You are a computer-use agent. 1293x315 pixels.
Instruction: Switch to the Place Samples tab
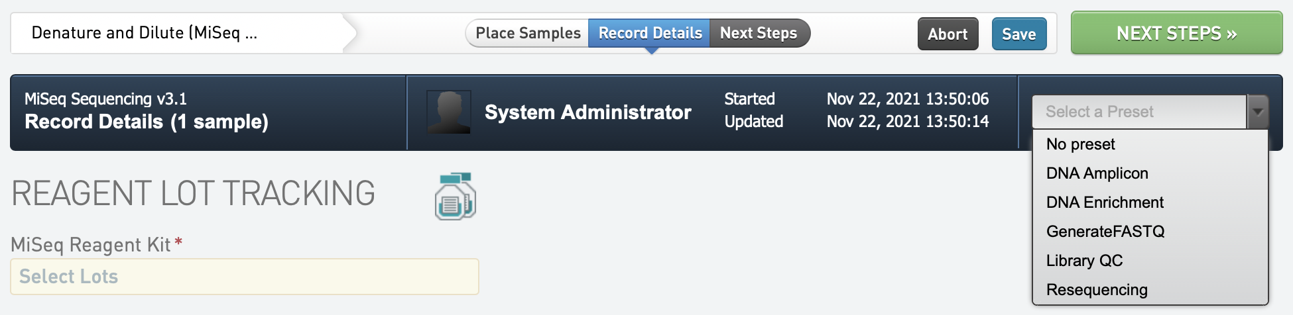528,33
